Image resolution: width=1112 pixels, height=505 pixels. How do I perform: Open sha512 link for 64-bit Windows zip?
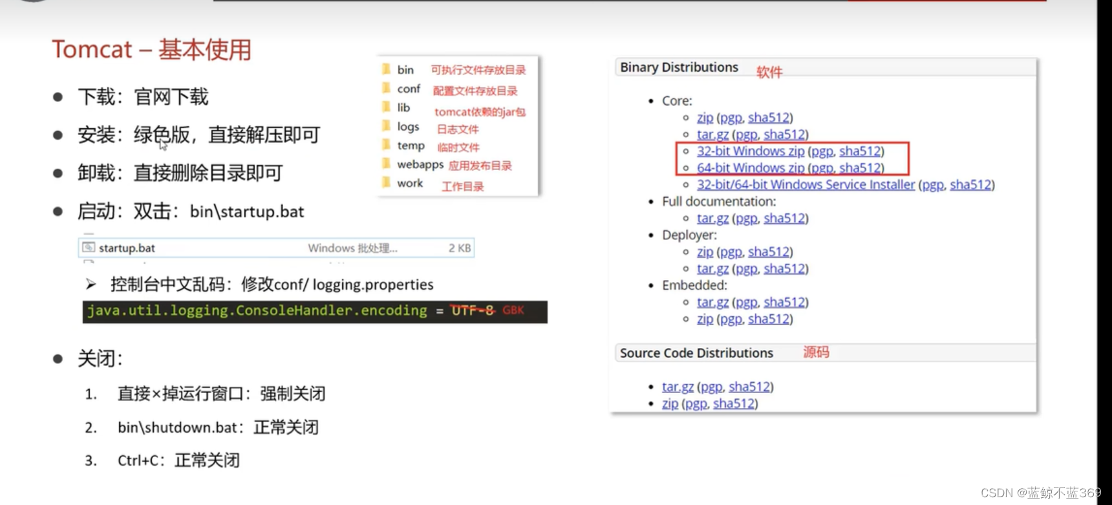(860, 168)
